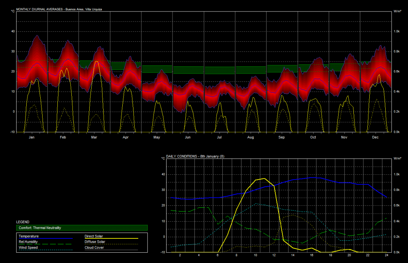Click the Dec month label
Image resolution: width=408 pixels, height=263 pixels.
pos(375,137)
